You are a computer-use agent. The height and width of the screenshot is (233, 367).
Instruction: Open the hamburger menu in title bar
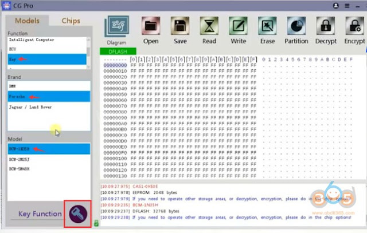click(x=347, y=6)
